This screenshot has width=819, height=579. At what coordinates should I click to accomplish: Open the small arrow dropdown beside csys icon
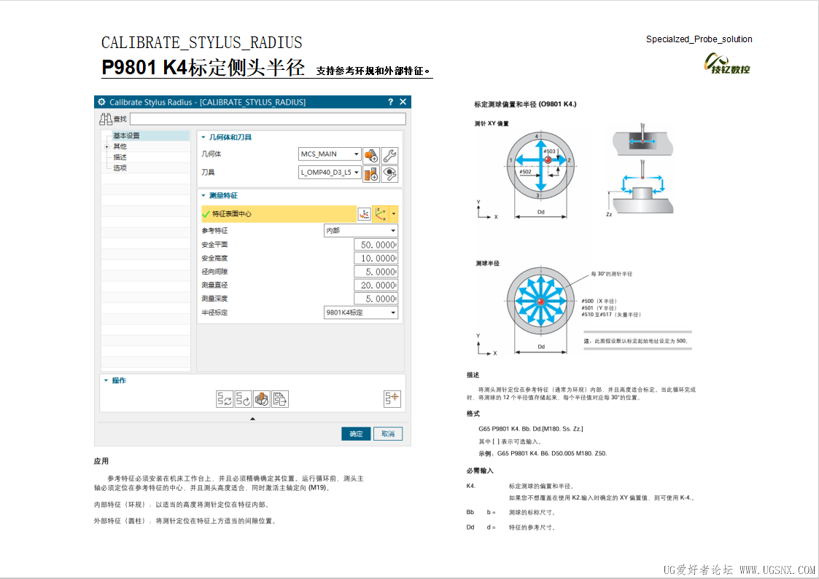(394, 214)
